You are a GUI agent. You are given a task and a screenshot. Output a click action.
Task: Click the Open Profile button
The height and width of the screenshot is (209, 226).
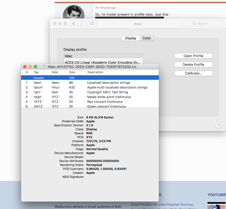point(193,56)
